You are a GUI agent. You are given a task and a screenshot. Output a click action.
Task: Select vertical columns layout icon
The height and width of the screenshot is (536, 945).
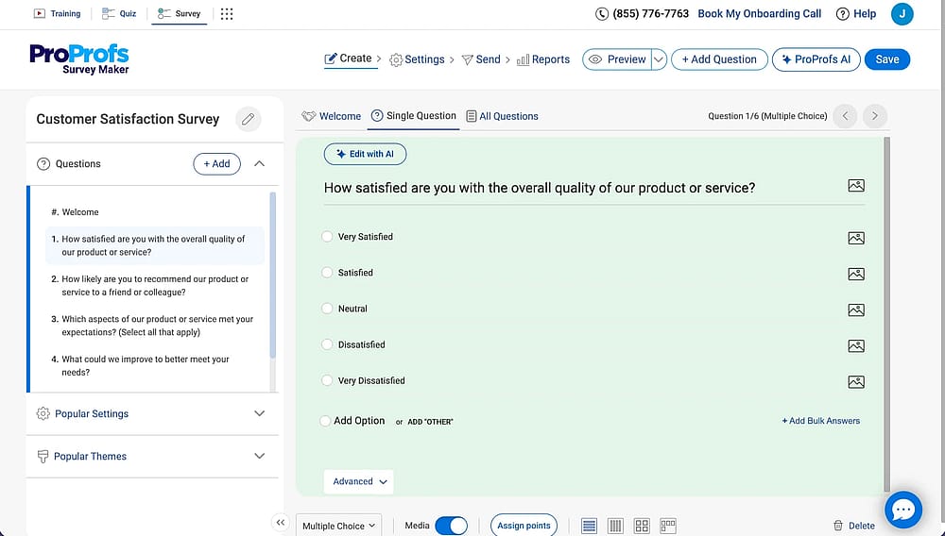[x=615, y=526]
